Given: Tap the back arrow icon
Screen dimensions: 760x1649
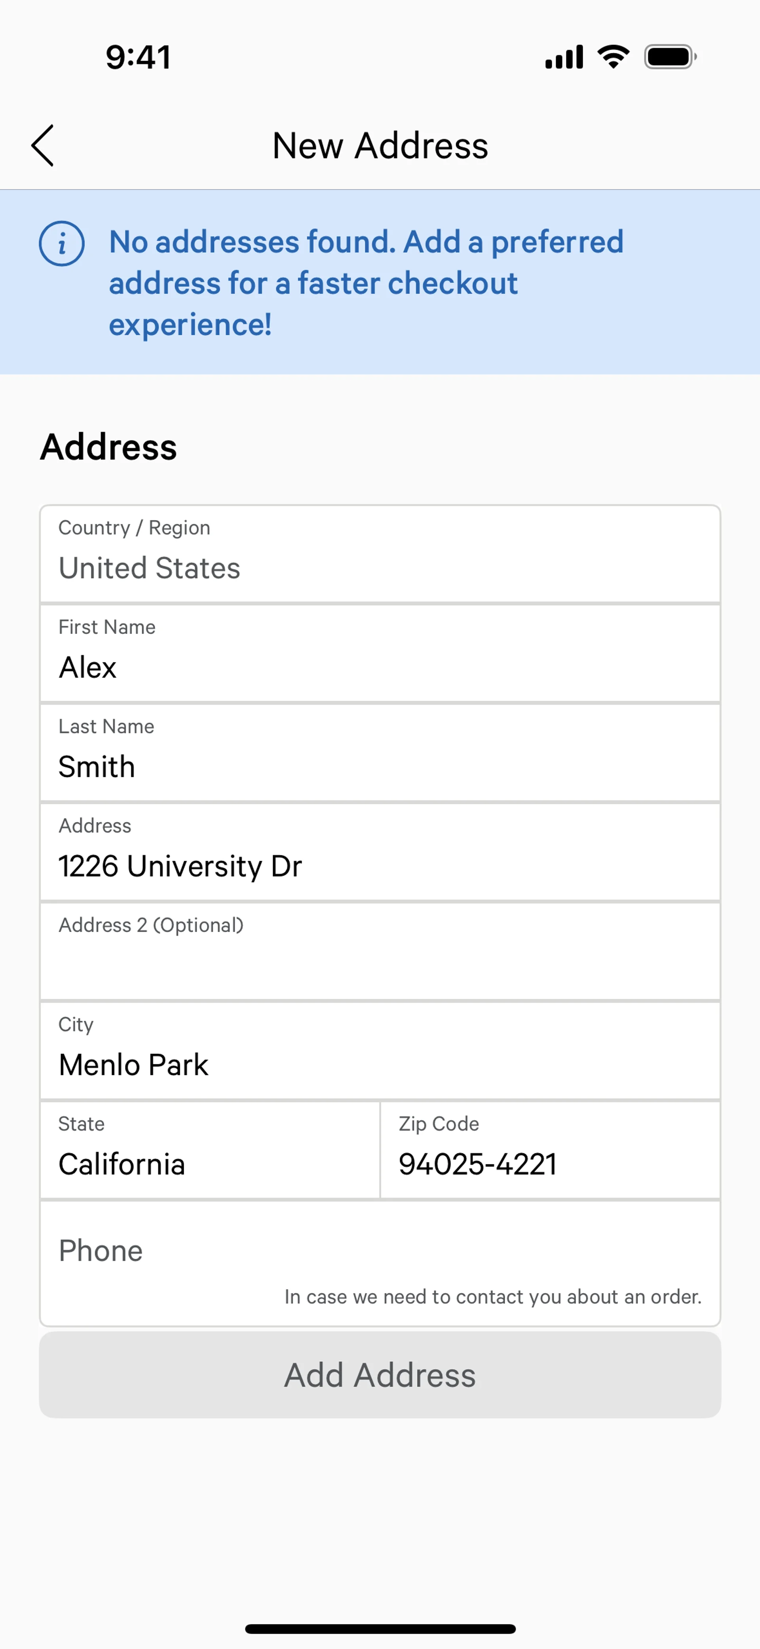Looking at the screenshot, I should 43,145.
